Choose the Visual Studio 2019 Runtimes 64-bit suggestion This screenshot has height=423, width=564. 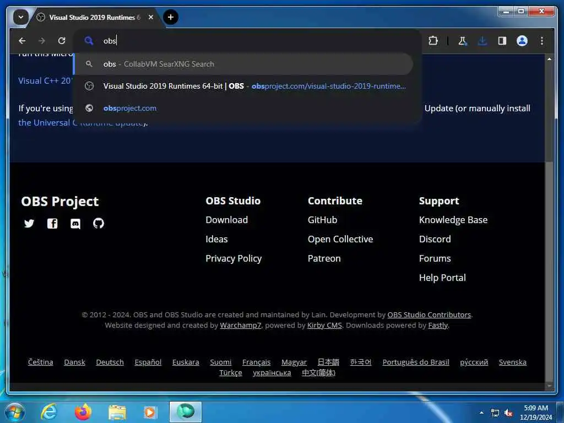(243, 86)
